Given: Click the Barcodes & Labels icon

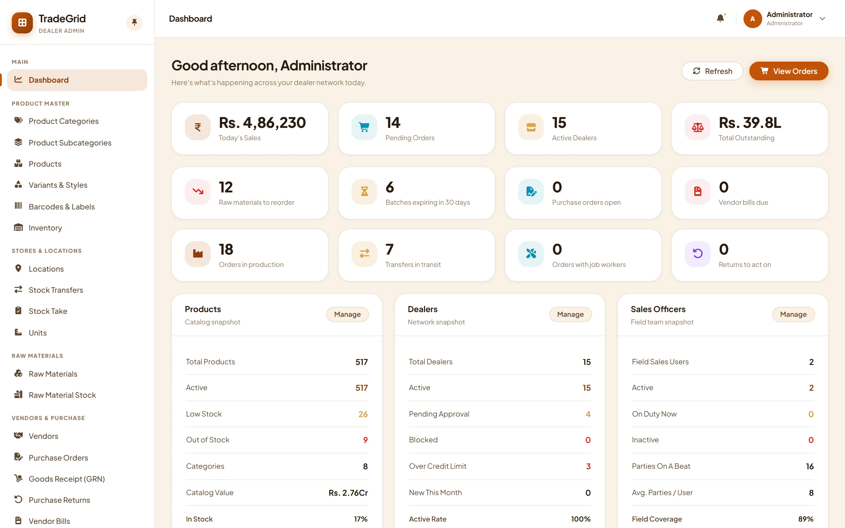Looking at the screenshot, I should coord(18,206).
